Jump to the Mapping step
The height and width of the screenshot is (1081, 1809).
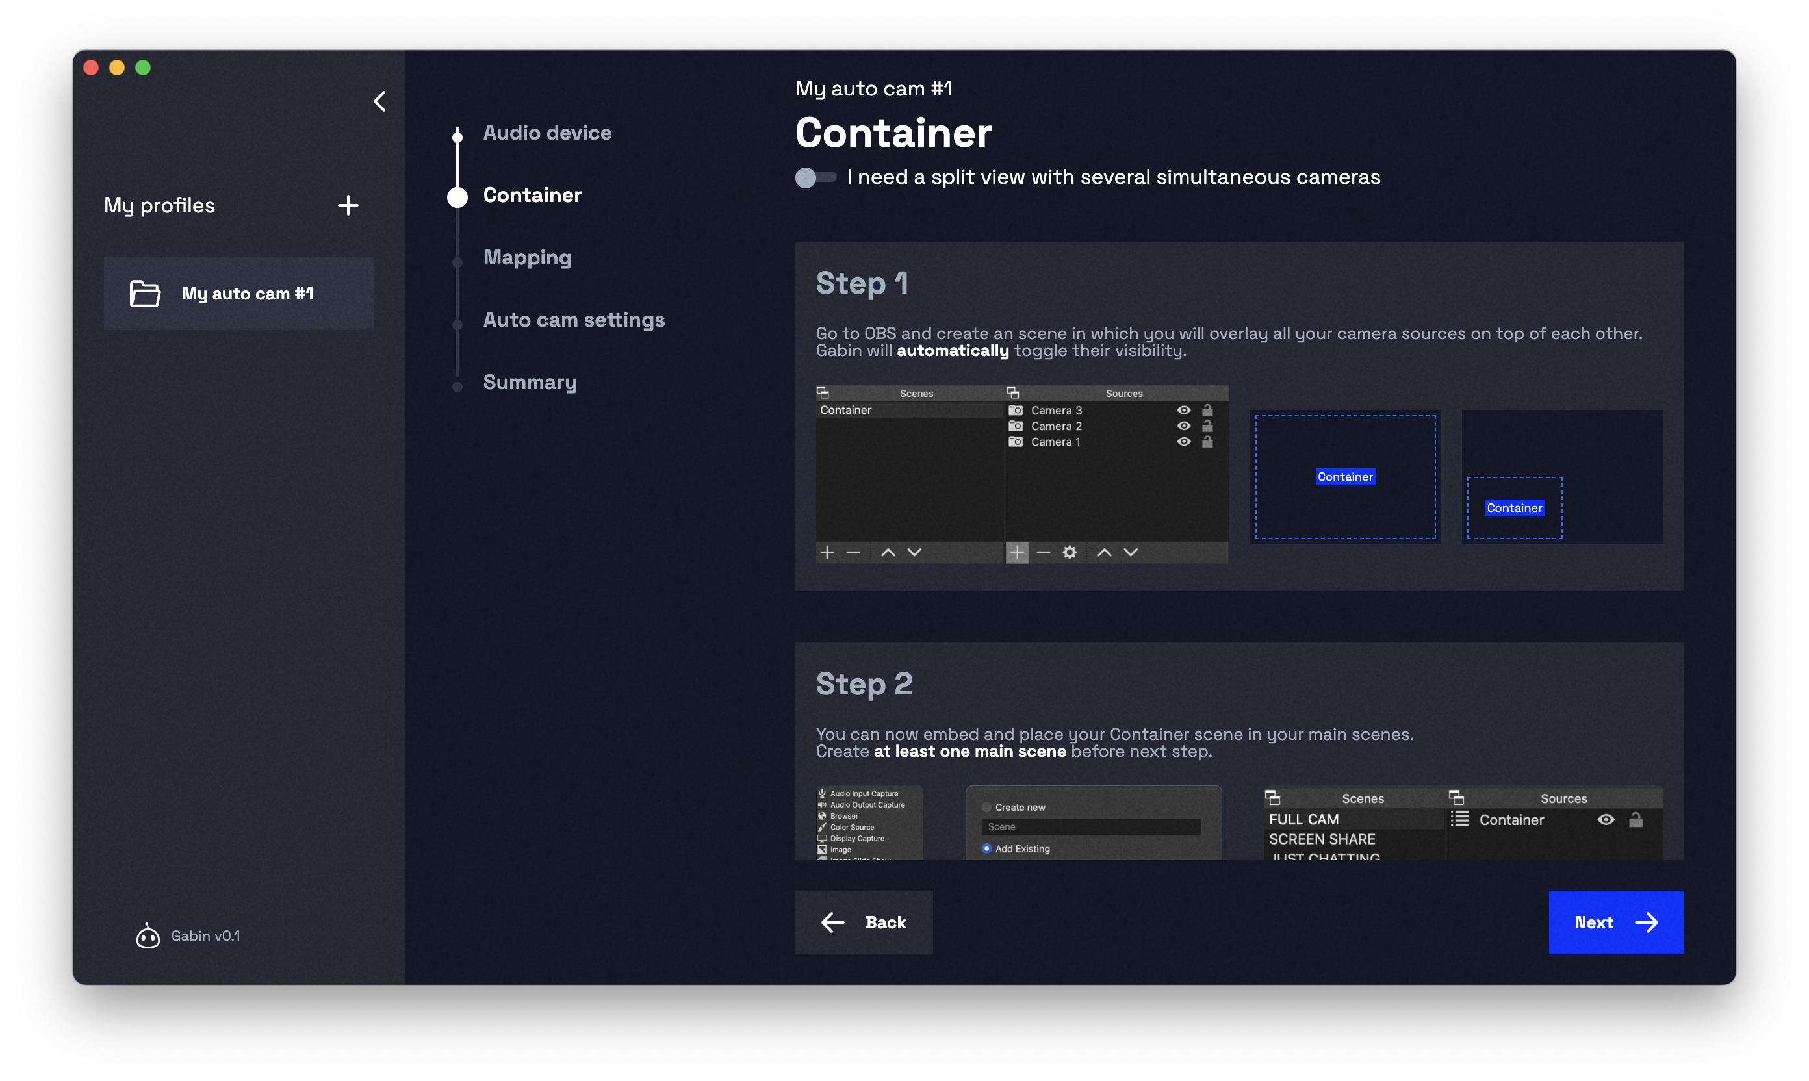(528, 258)
